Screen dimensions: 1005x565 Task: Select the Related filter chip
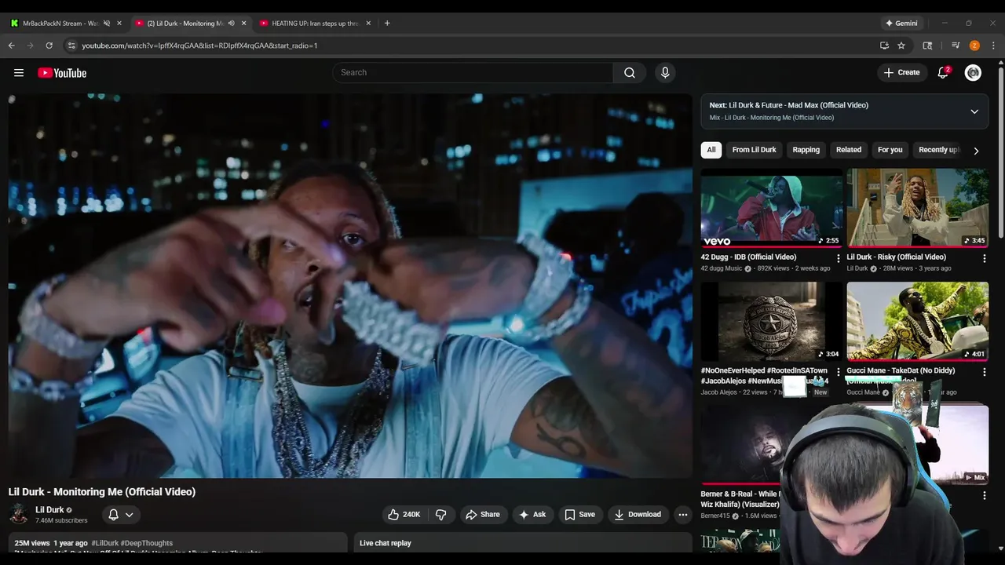click(849, 150)
